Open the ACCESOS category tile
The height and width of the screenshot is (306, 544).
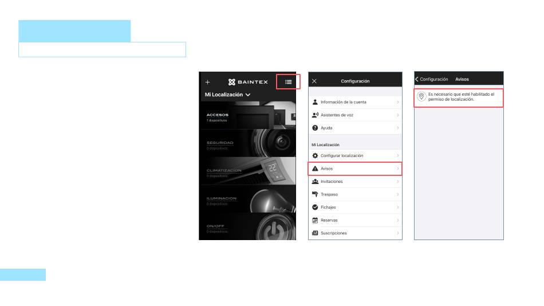(248, 116)
